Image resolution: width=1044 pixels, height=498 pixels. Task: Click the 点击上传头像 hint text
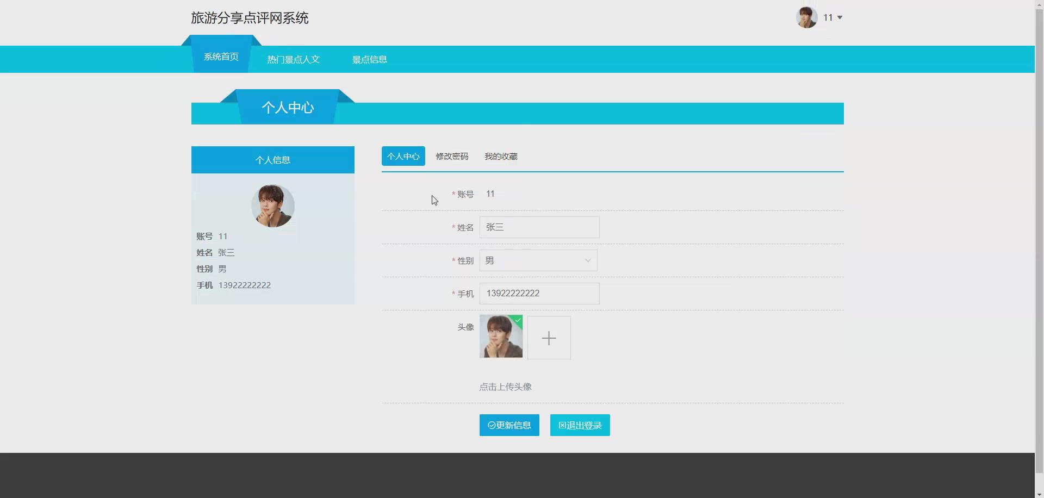pyautogui.click(x=505, y=387)
